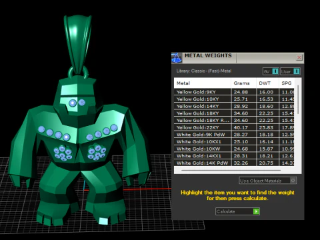Select the White Gold:14KX1 row
Screen dimensions: 320x240
pos(234,156)
